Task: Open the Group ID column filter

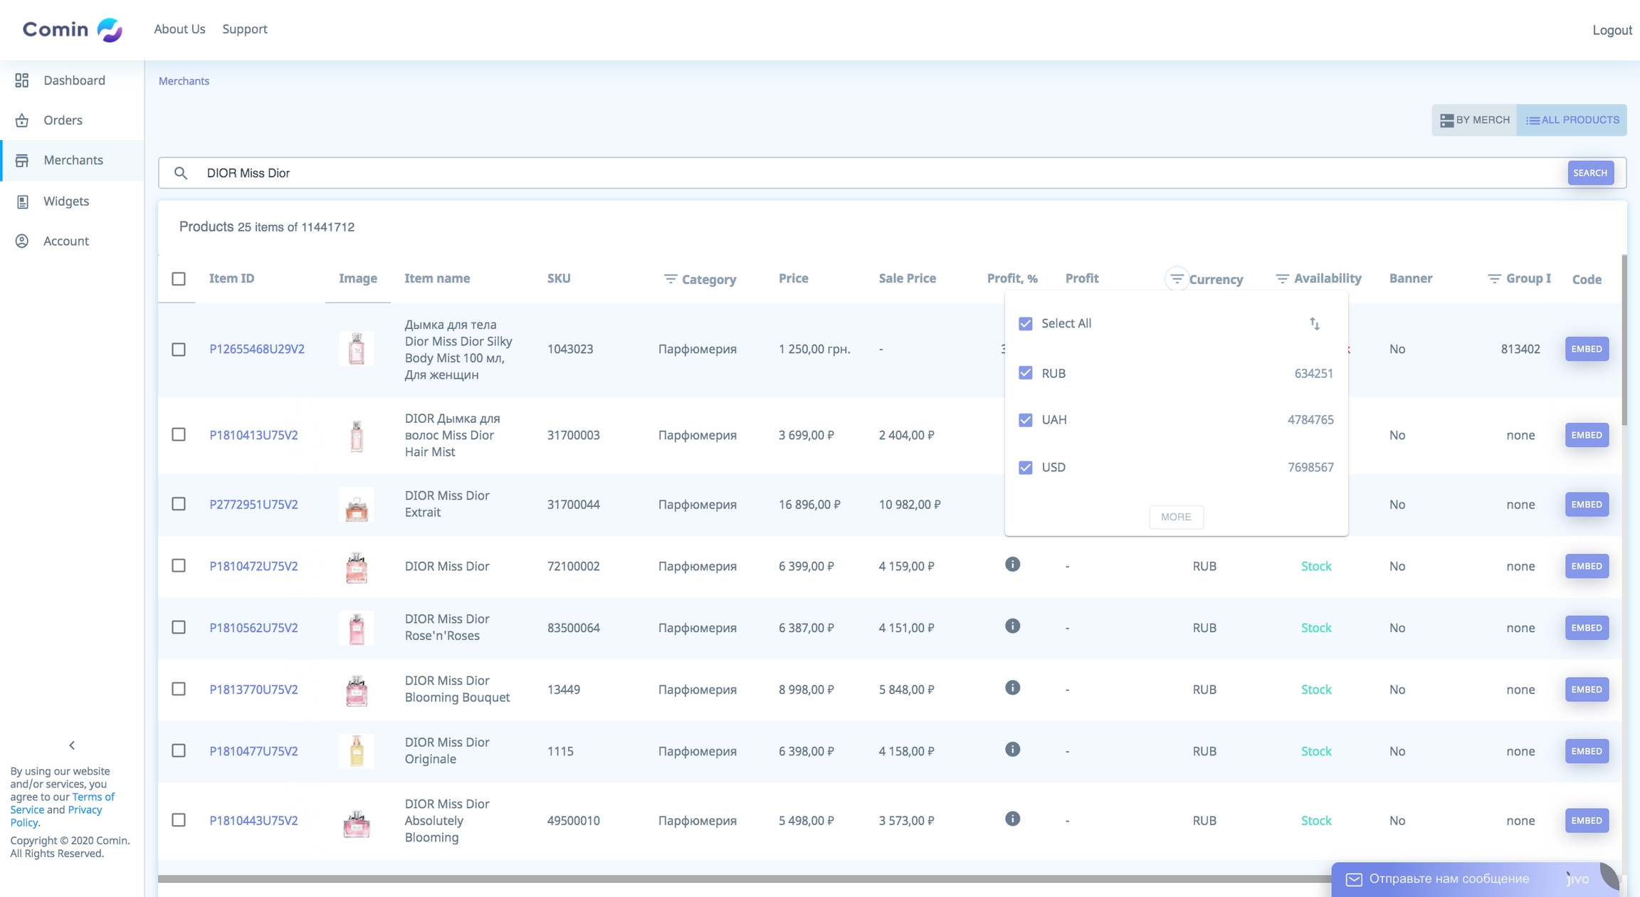Action: coord(1494,279)
